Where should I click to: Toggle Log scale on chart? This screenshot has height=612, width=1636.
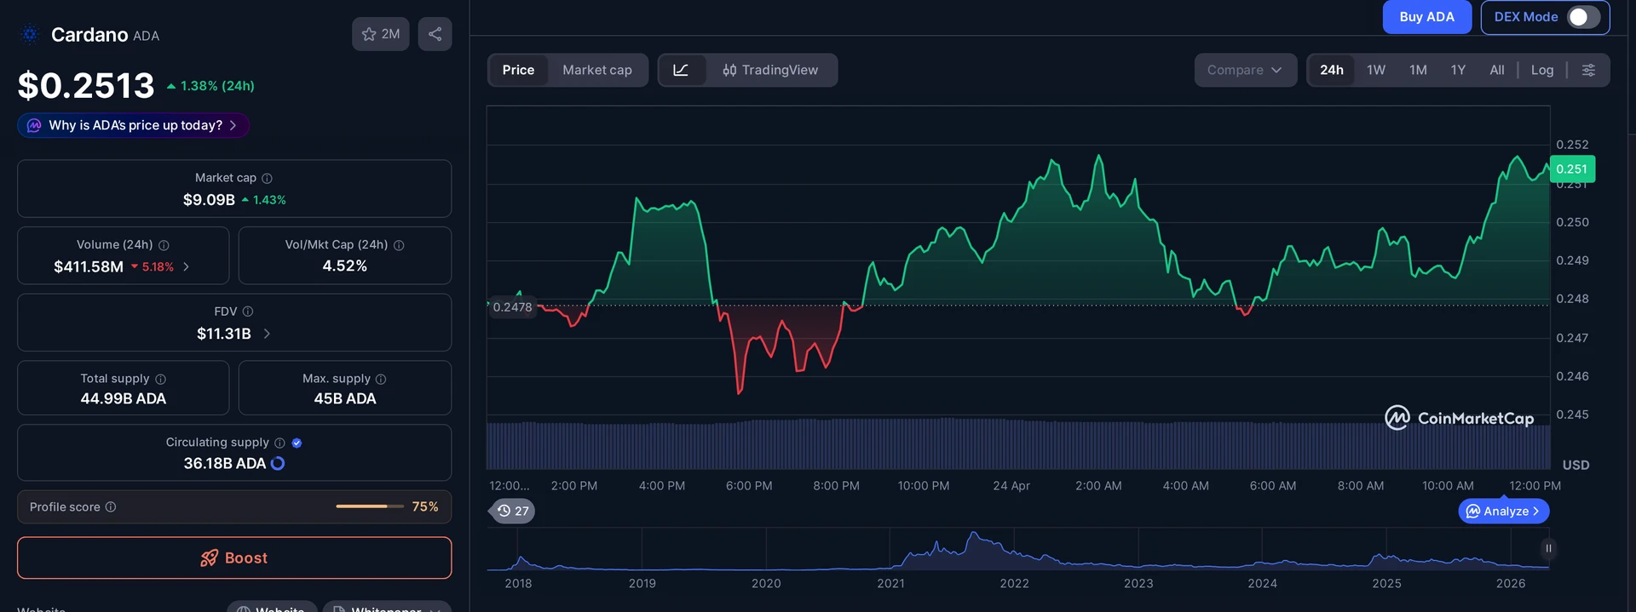click(x=1542, y=70)
